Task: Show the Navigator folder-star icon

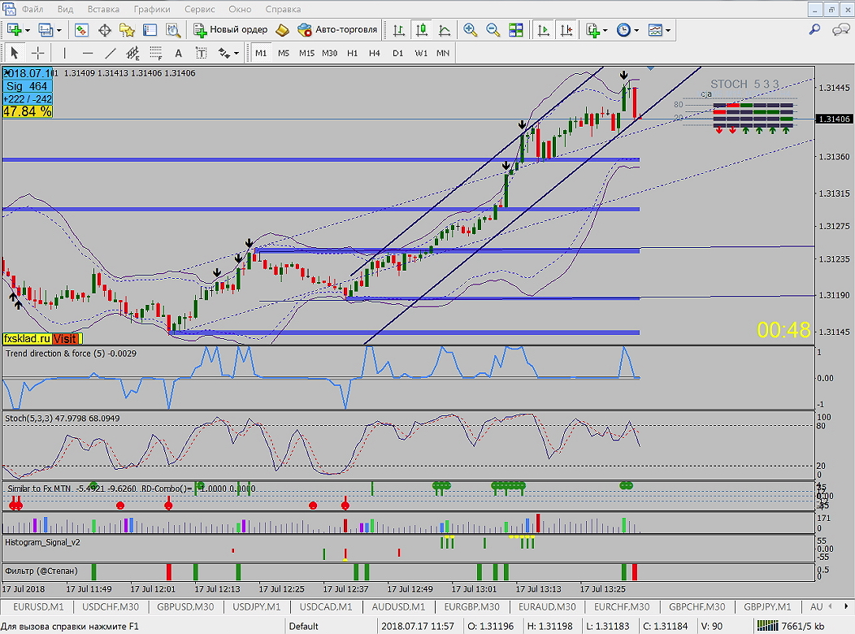Action: click(x=127, y=30)
